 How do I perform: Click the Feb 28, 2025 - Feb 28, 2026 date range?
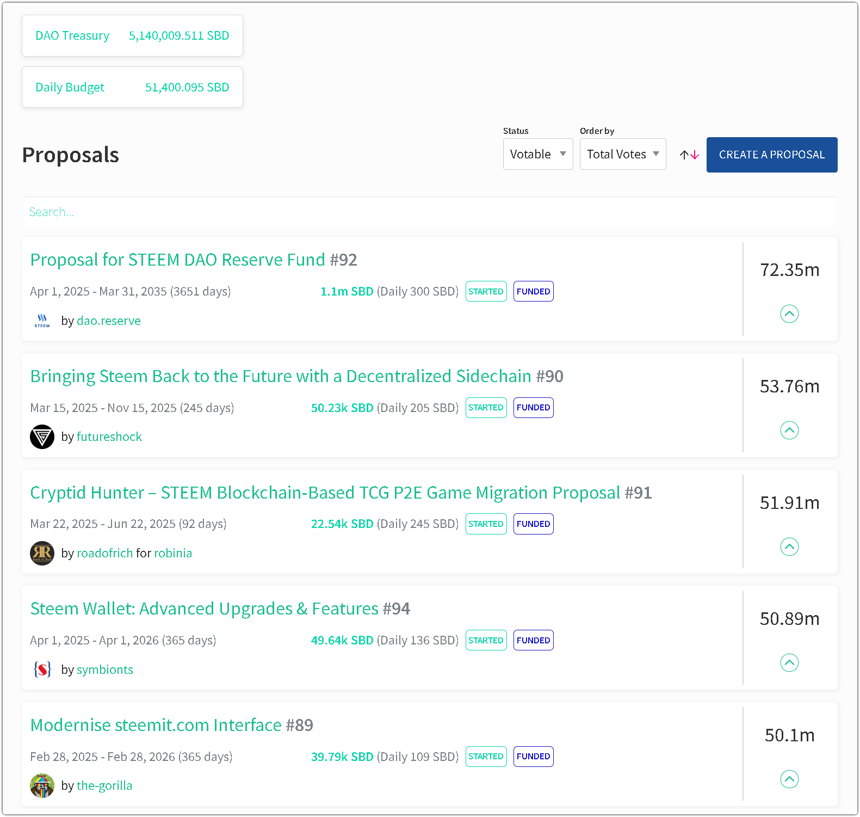click(x=131, y=757)
